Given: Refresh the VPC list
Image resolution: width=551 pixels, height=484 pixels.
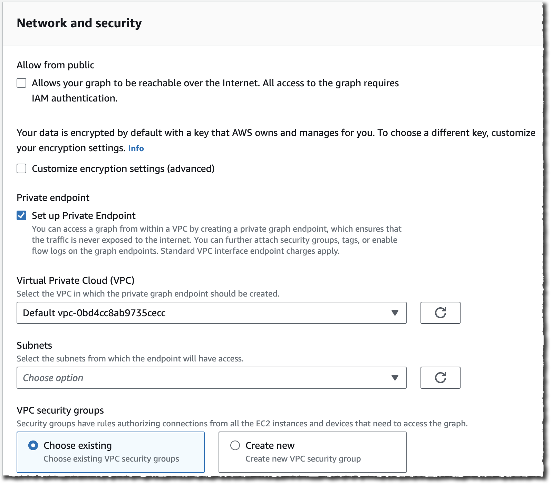Looking at the screenshot, I should click(x=440, y=313).
